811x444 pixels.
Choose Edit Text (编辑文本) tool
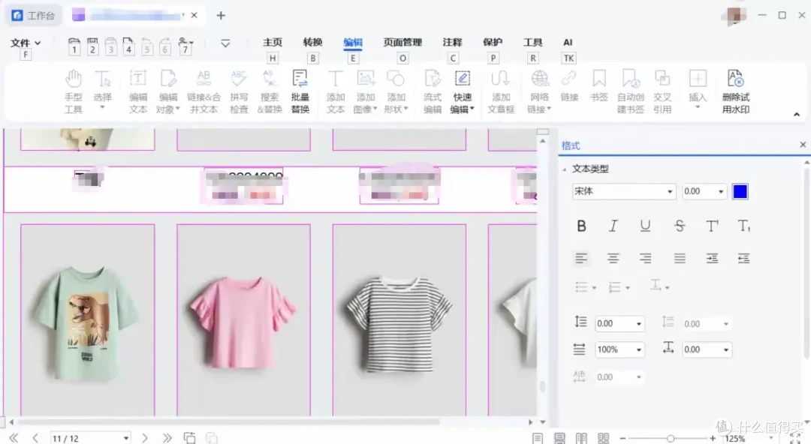tap(137, 91)
